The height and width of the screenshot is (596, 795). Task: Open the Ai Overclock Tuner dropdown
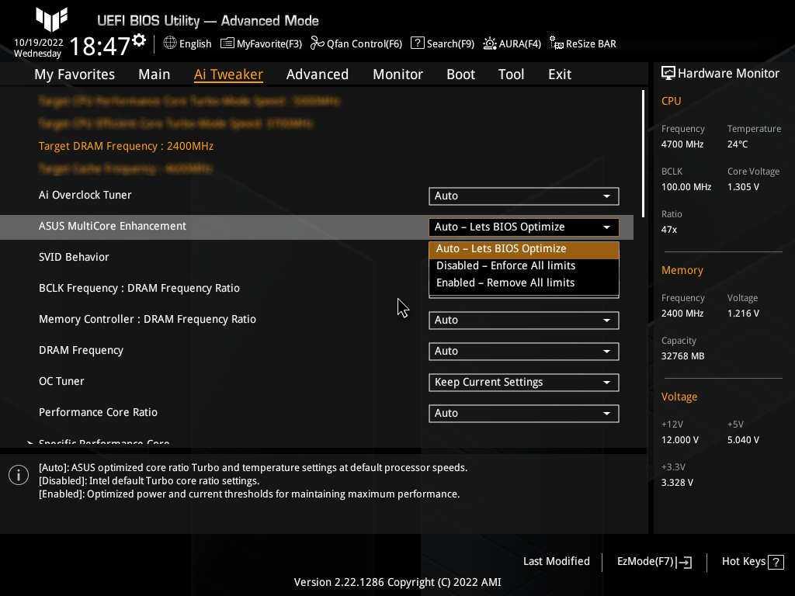523,196
